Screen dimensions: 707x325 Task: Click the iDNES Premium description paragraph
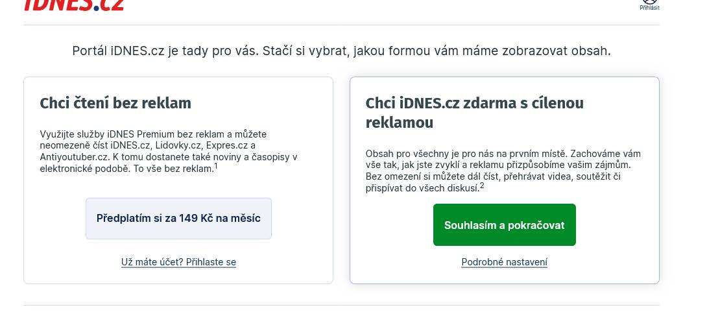pyautogui.click(x=169, y=151)
